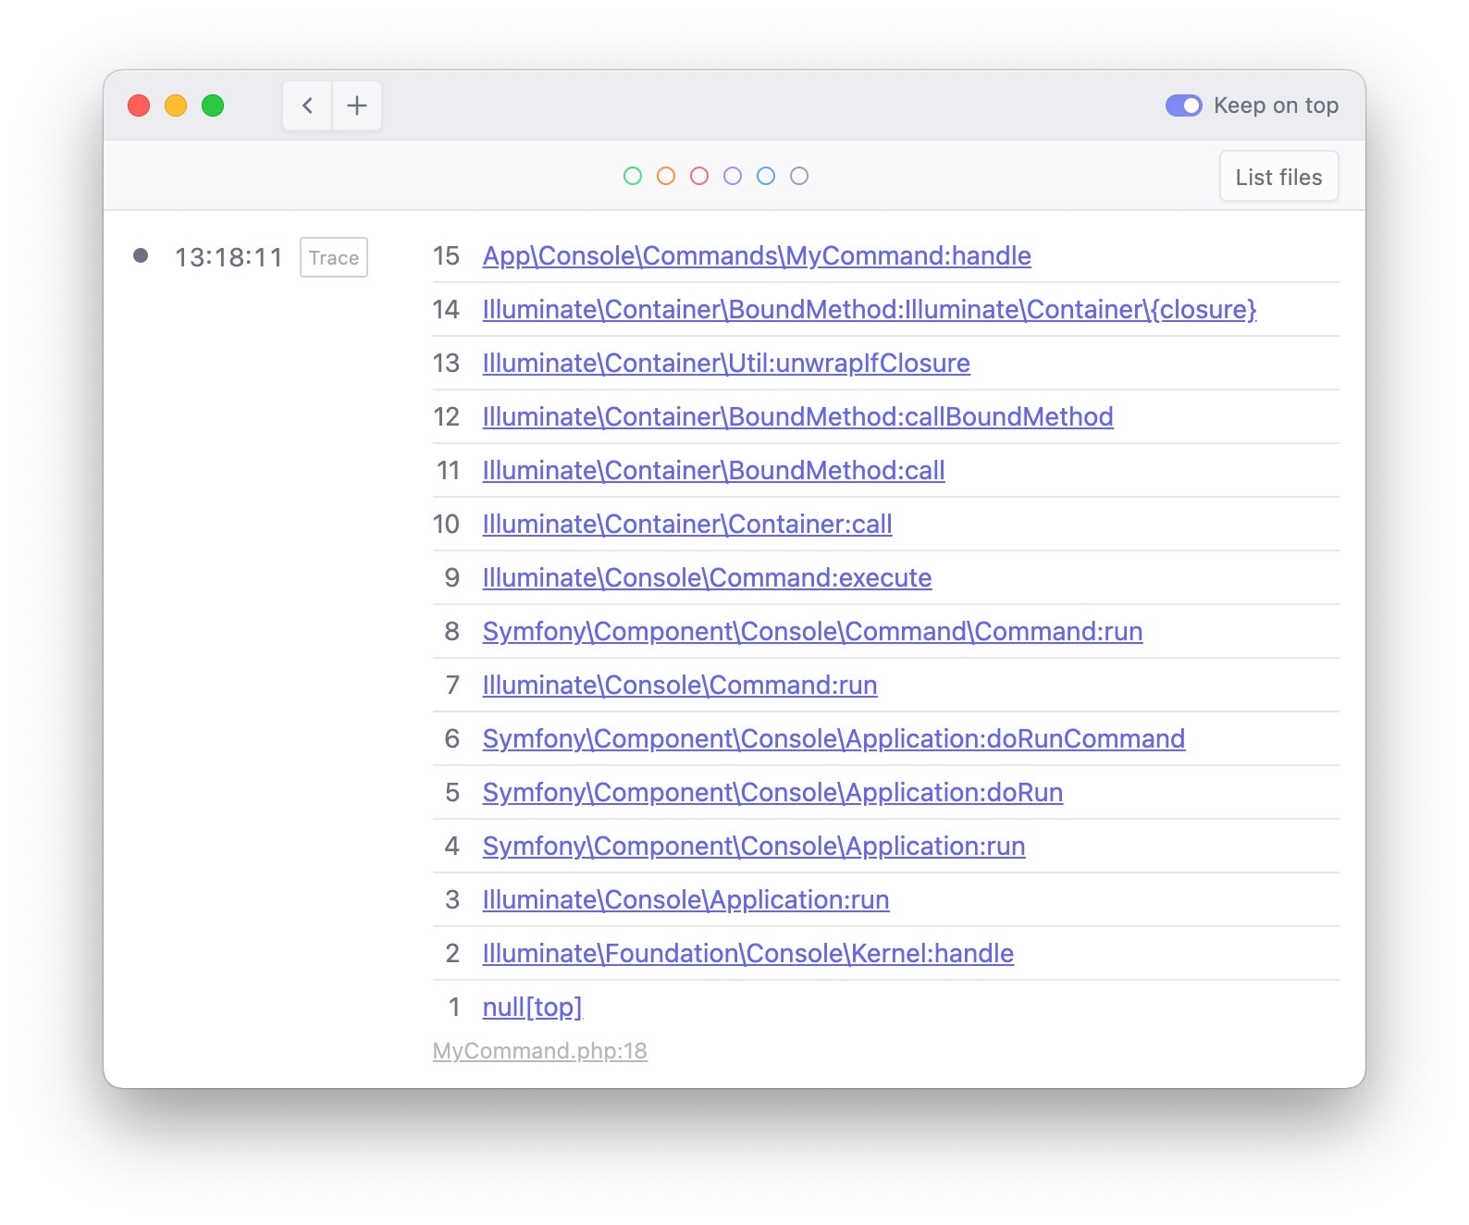Open Symfony\Component\Console\Application:run frame
This screenshot has height=1225, width=1469.
pyautogui.click(x=754, y=846)
